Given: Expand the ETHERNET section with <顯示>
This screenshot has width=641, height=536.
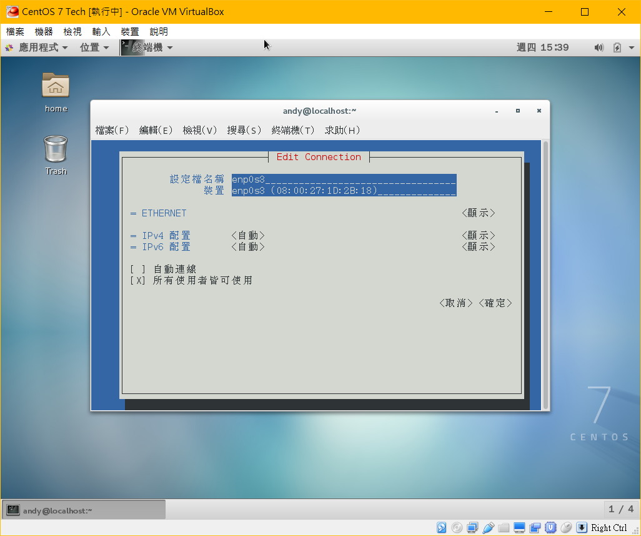Looking at the screenshot, I should (x=479, y=213).
